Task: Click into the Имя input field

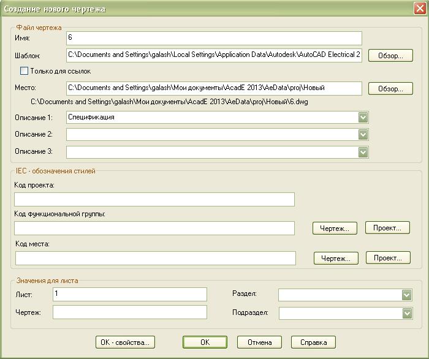Action: coord(214,39)
